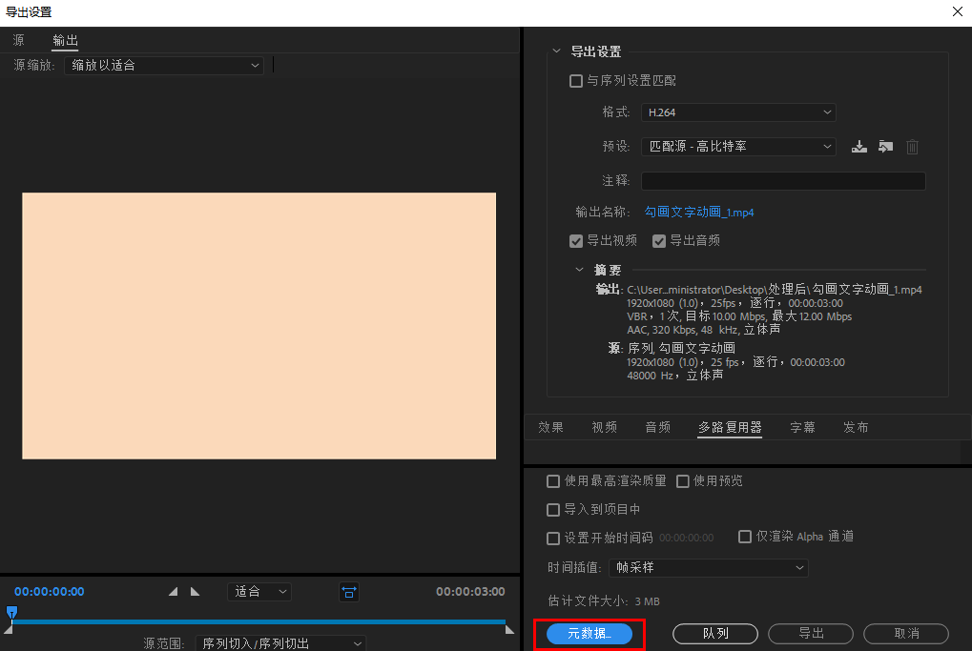This screenshot has width=972, height=651.
Task: Click the out-point triangle handle on timeline
Action: [509, 629]
